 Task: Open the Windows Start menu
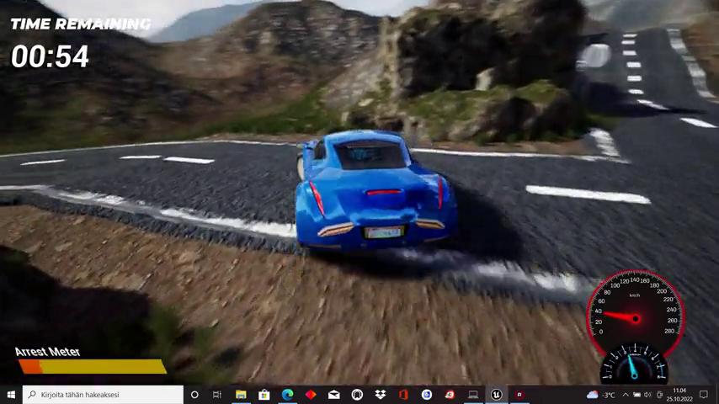click(11, 395)
